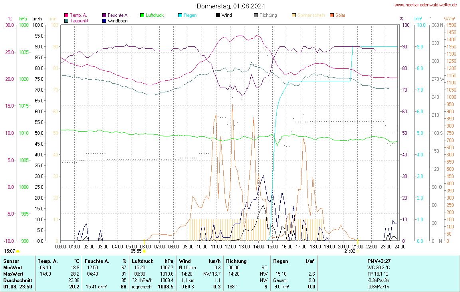Click the 12:00 label on time axis
Screen dimensions: 460x292
click(230, 246)
